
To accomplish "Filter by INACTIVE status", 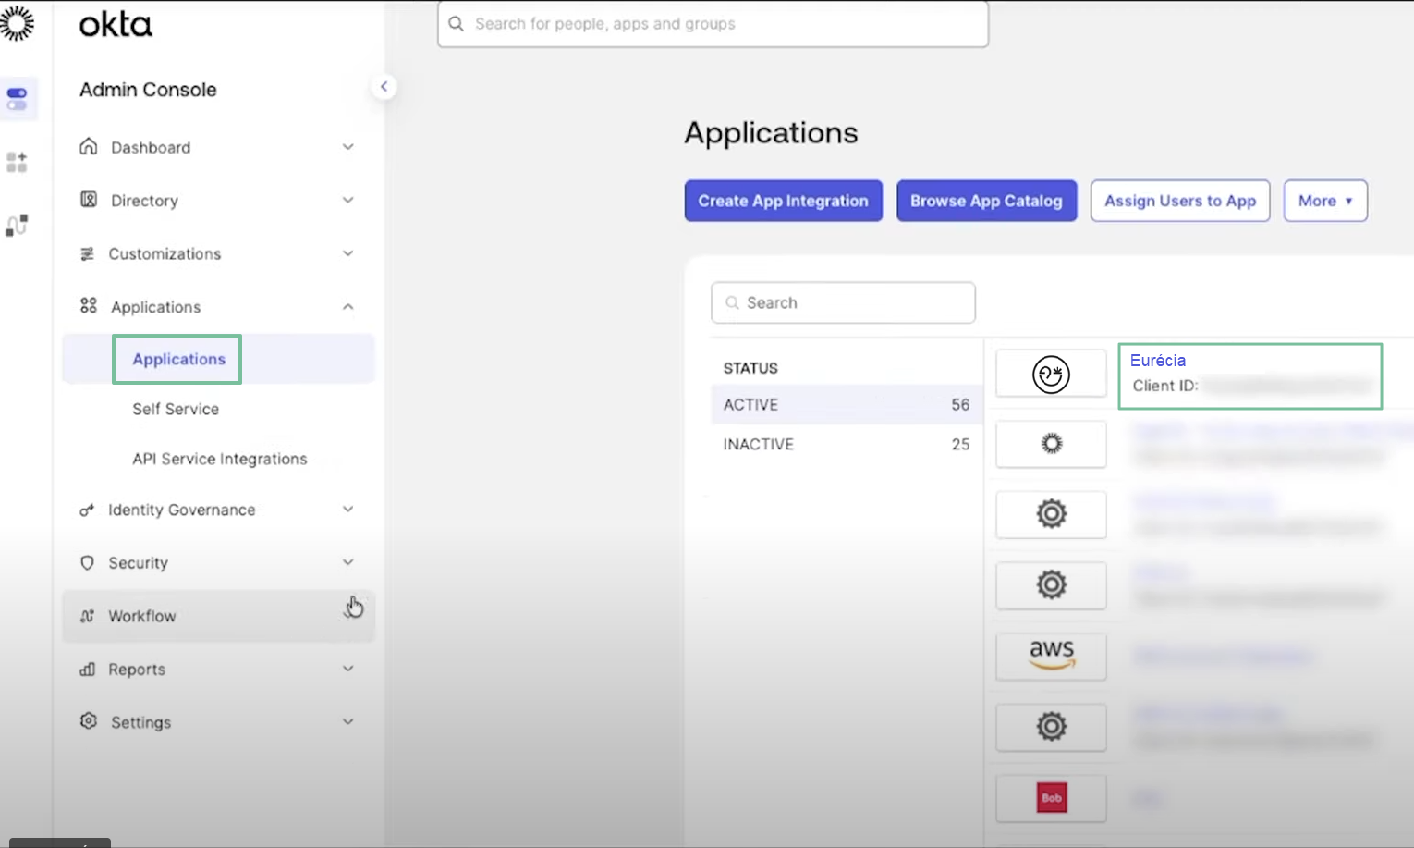I will pos(759,445).
